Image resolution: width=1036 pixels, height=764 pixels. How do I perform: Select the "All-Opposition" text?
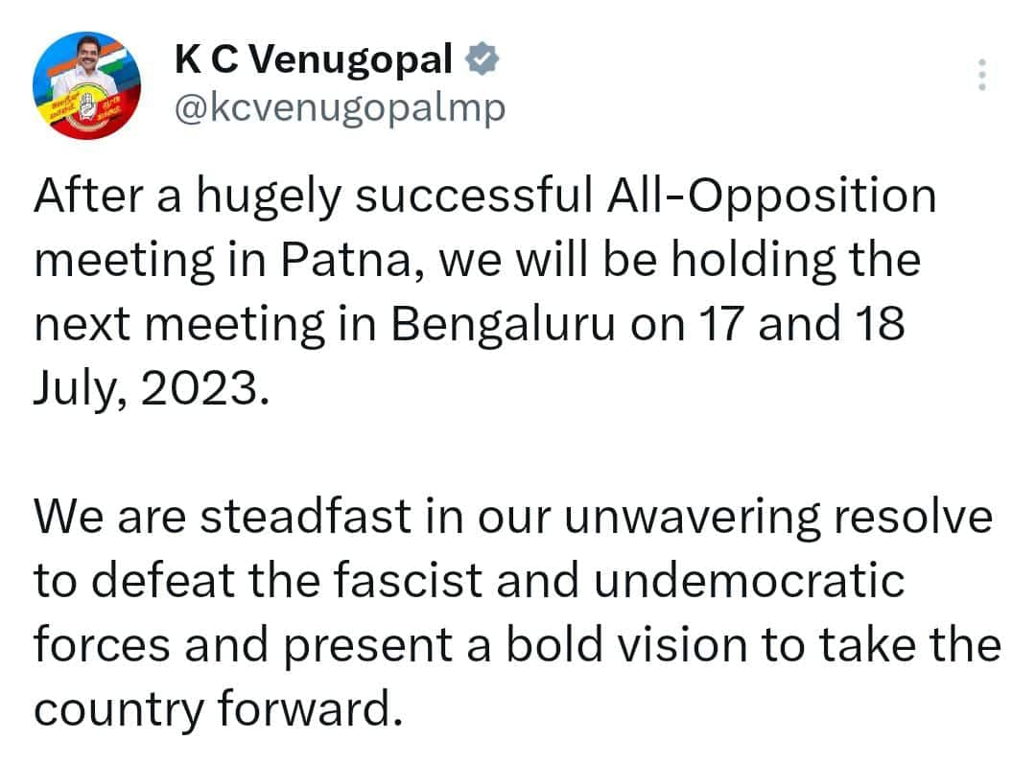click(774, 197)
